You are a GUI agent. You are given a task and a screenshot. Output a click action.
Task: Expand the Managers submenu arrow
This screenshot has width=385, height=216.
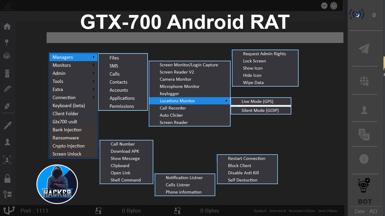[94, 57]
